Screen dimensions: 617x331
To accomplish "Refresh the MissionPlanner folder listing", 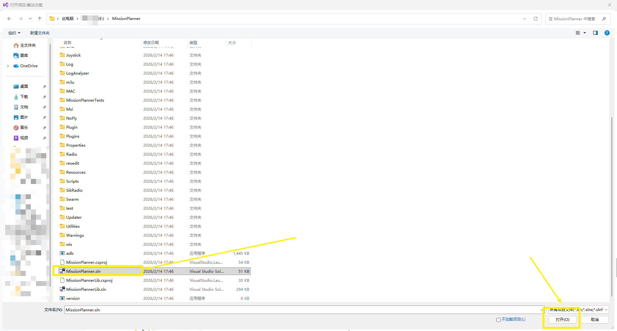I will 535,19.
